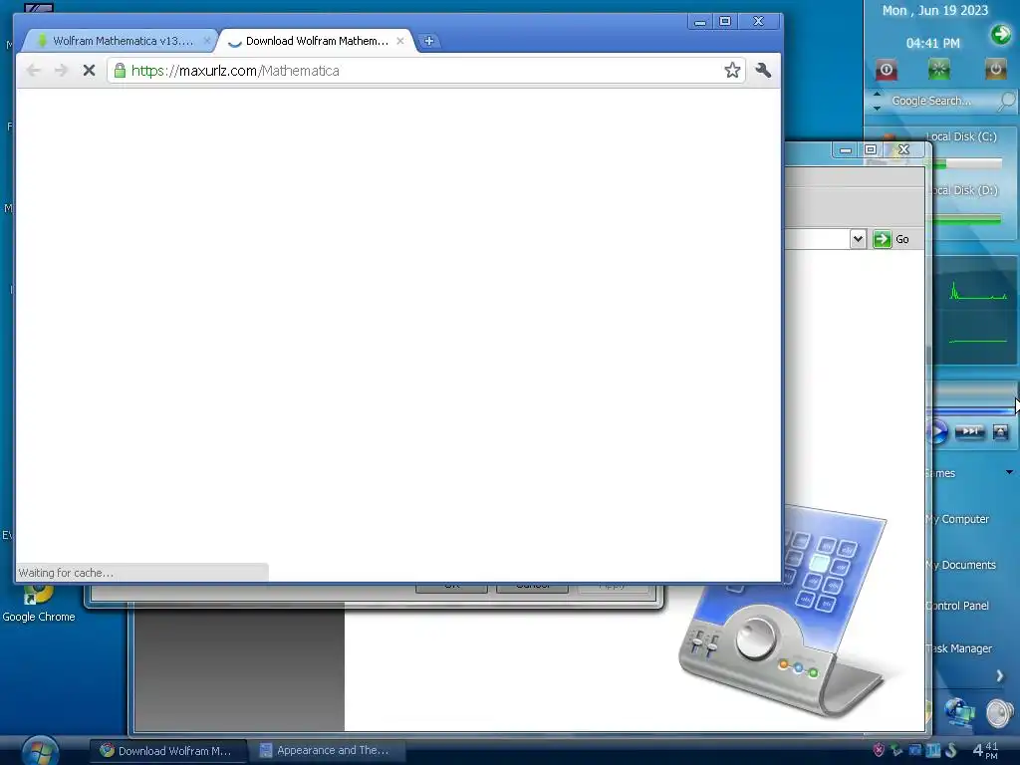Close the Wolfram Mathematica v13 tab
This screenshot has width=1020, height=765.
207,41
